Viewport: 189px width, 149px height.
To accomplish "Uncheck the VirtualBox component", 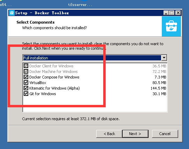I will [26, 83].
